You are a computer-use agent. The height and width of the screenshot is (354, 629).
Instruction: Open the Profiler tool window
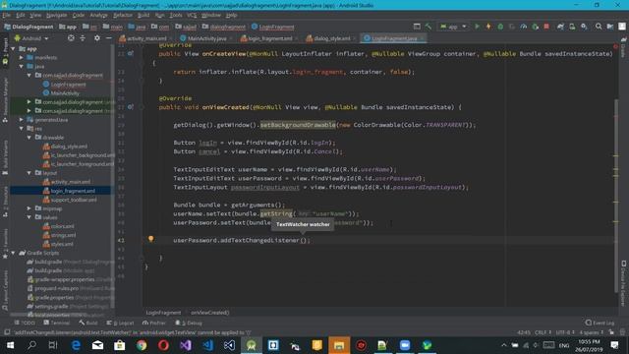point(154,323)
